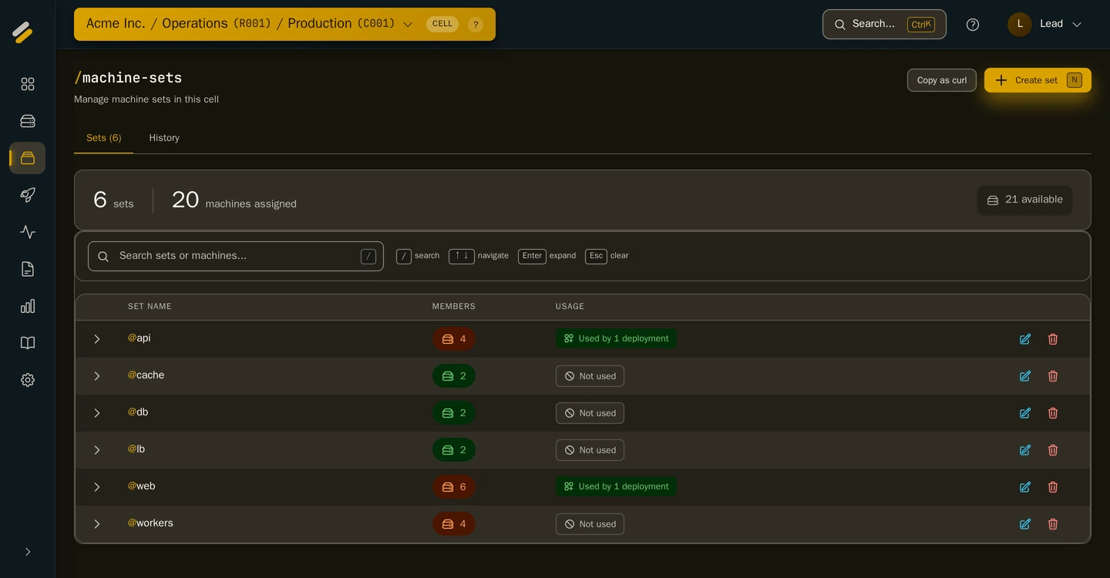Expand the sidebar with the bottom chevron

(28, 552)
